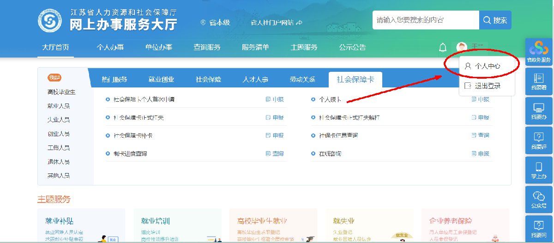The height and width of the screenshot is (243, 554).
Task: Open the 企业养老保险 theme card
Action: 465,226
